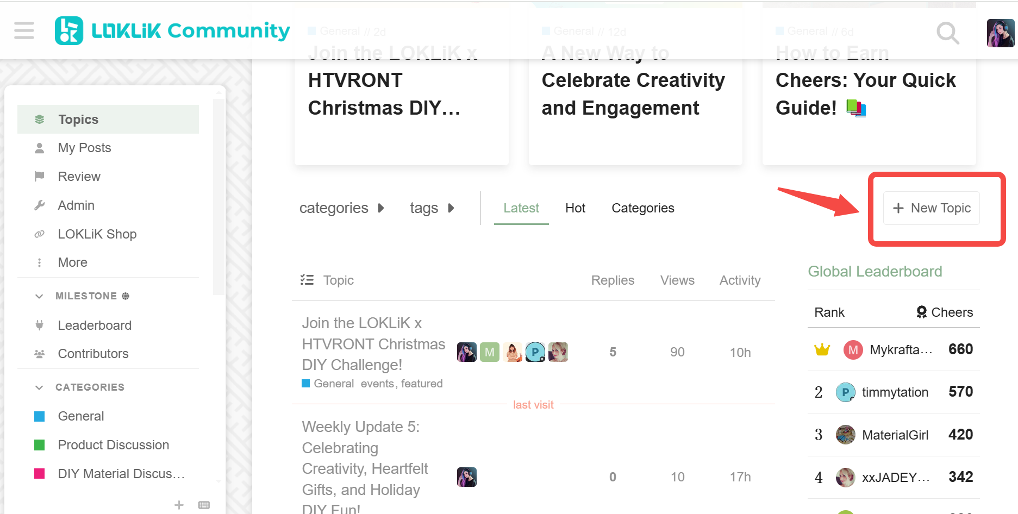Click the Topics stack icon in sidebar
The height and width of the screenshot is (514, 1018).
pos(40,120)
